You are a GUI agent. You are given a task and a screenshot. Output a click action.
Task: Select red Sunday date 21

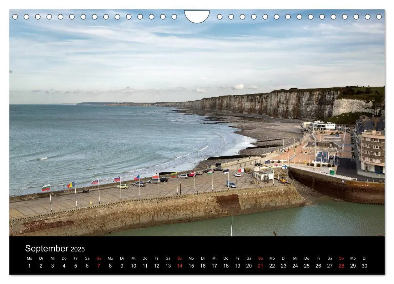pyautogui.click(x=260, y=266)
